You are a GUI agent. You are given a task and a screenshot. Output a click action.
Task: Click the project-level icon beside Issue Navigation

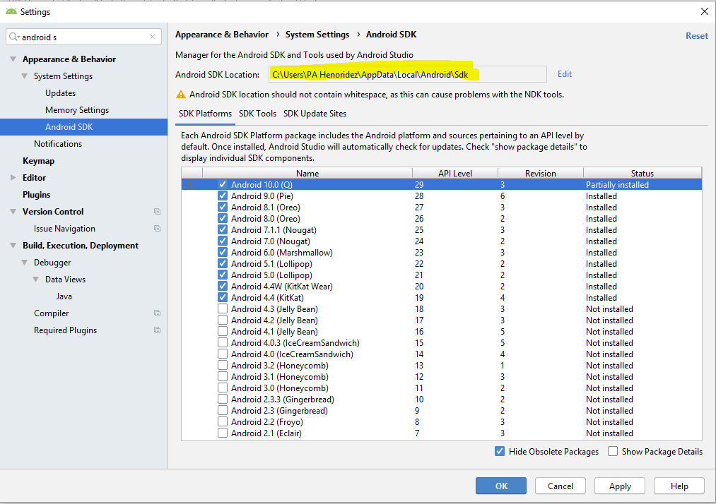click(x=157, y=229)
